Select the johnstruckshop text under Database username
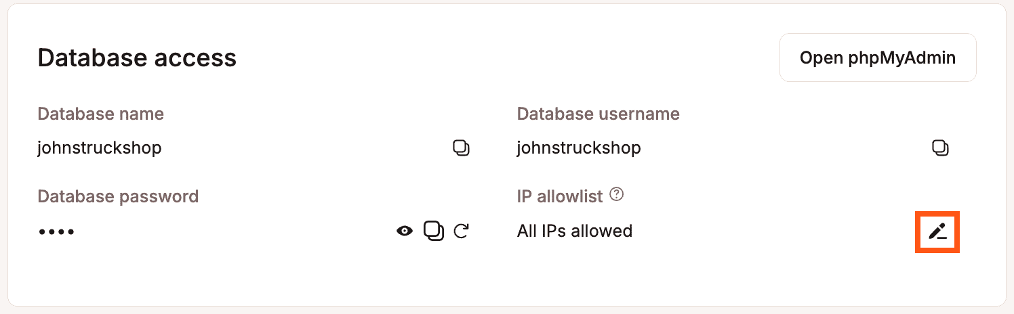The height and width of the screenshot is (314, 1014). pyautogui.click(x=579, y=148)
